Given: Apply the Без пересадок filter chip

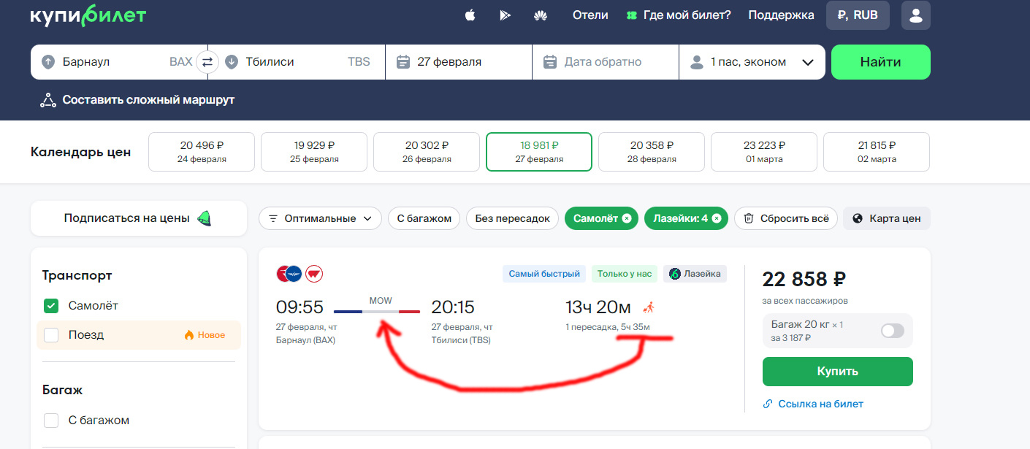Looking at the screenshot, I should [513, 218].
